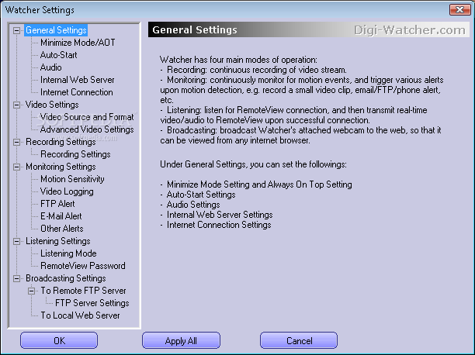Image resolution: width=475 pixels, height=355 pixels.
Task: Select the Recording Settings parent category
Action: 61,142
